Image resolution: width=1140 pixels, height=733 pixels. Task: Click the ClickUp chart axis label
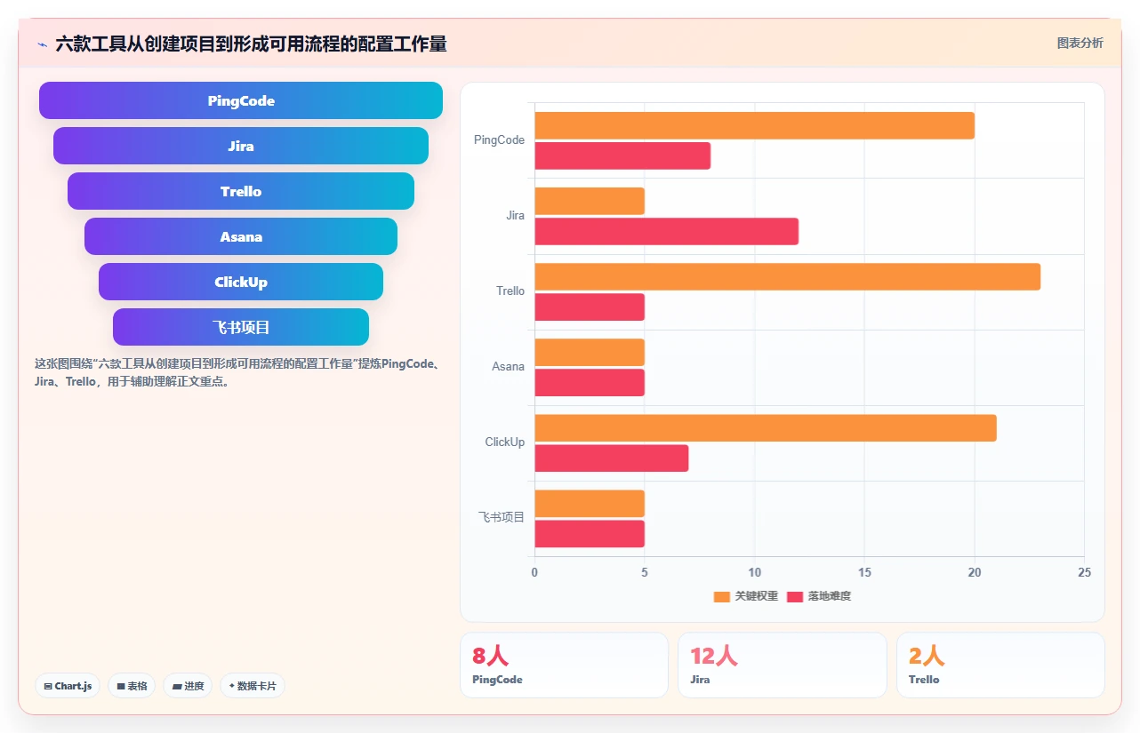pyautogui.click(x=504, y=442)
